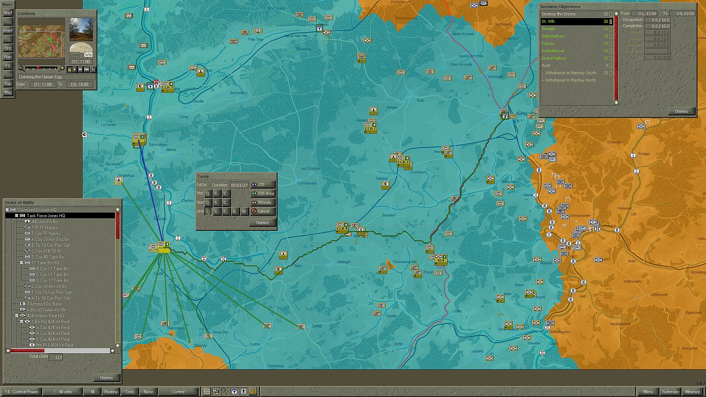This screenshot has width=706, height=397.
Task: Click the Cancel tool with prohibition icon
Action: point(263,211)
